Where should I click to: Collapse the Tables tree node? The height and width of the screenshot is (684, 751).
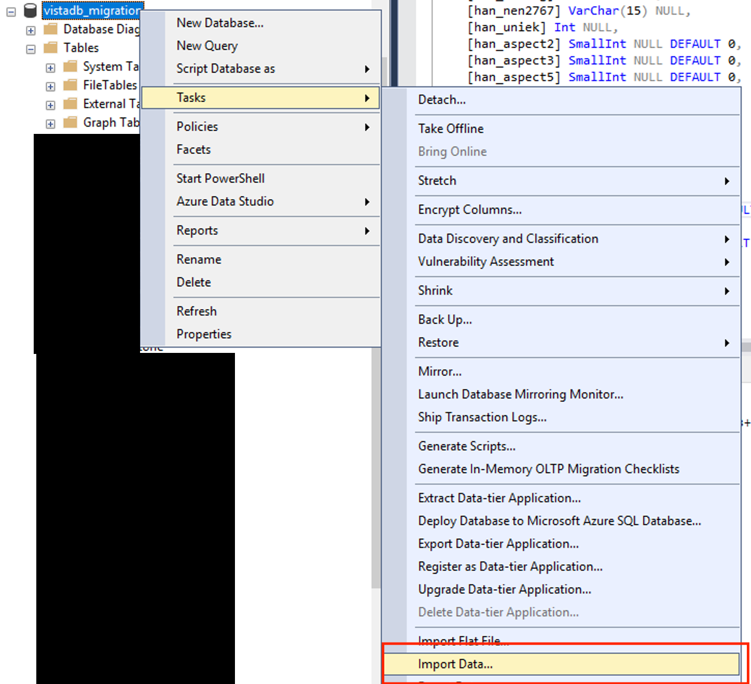pos(30,48)
